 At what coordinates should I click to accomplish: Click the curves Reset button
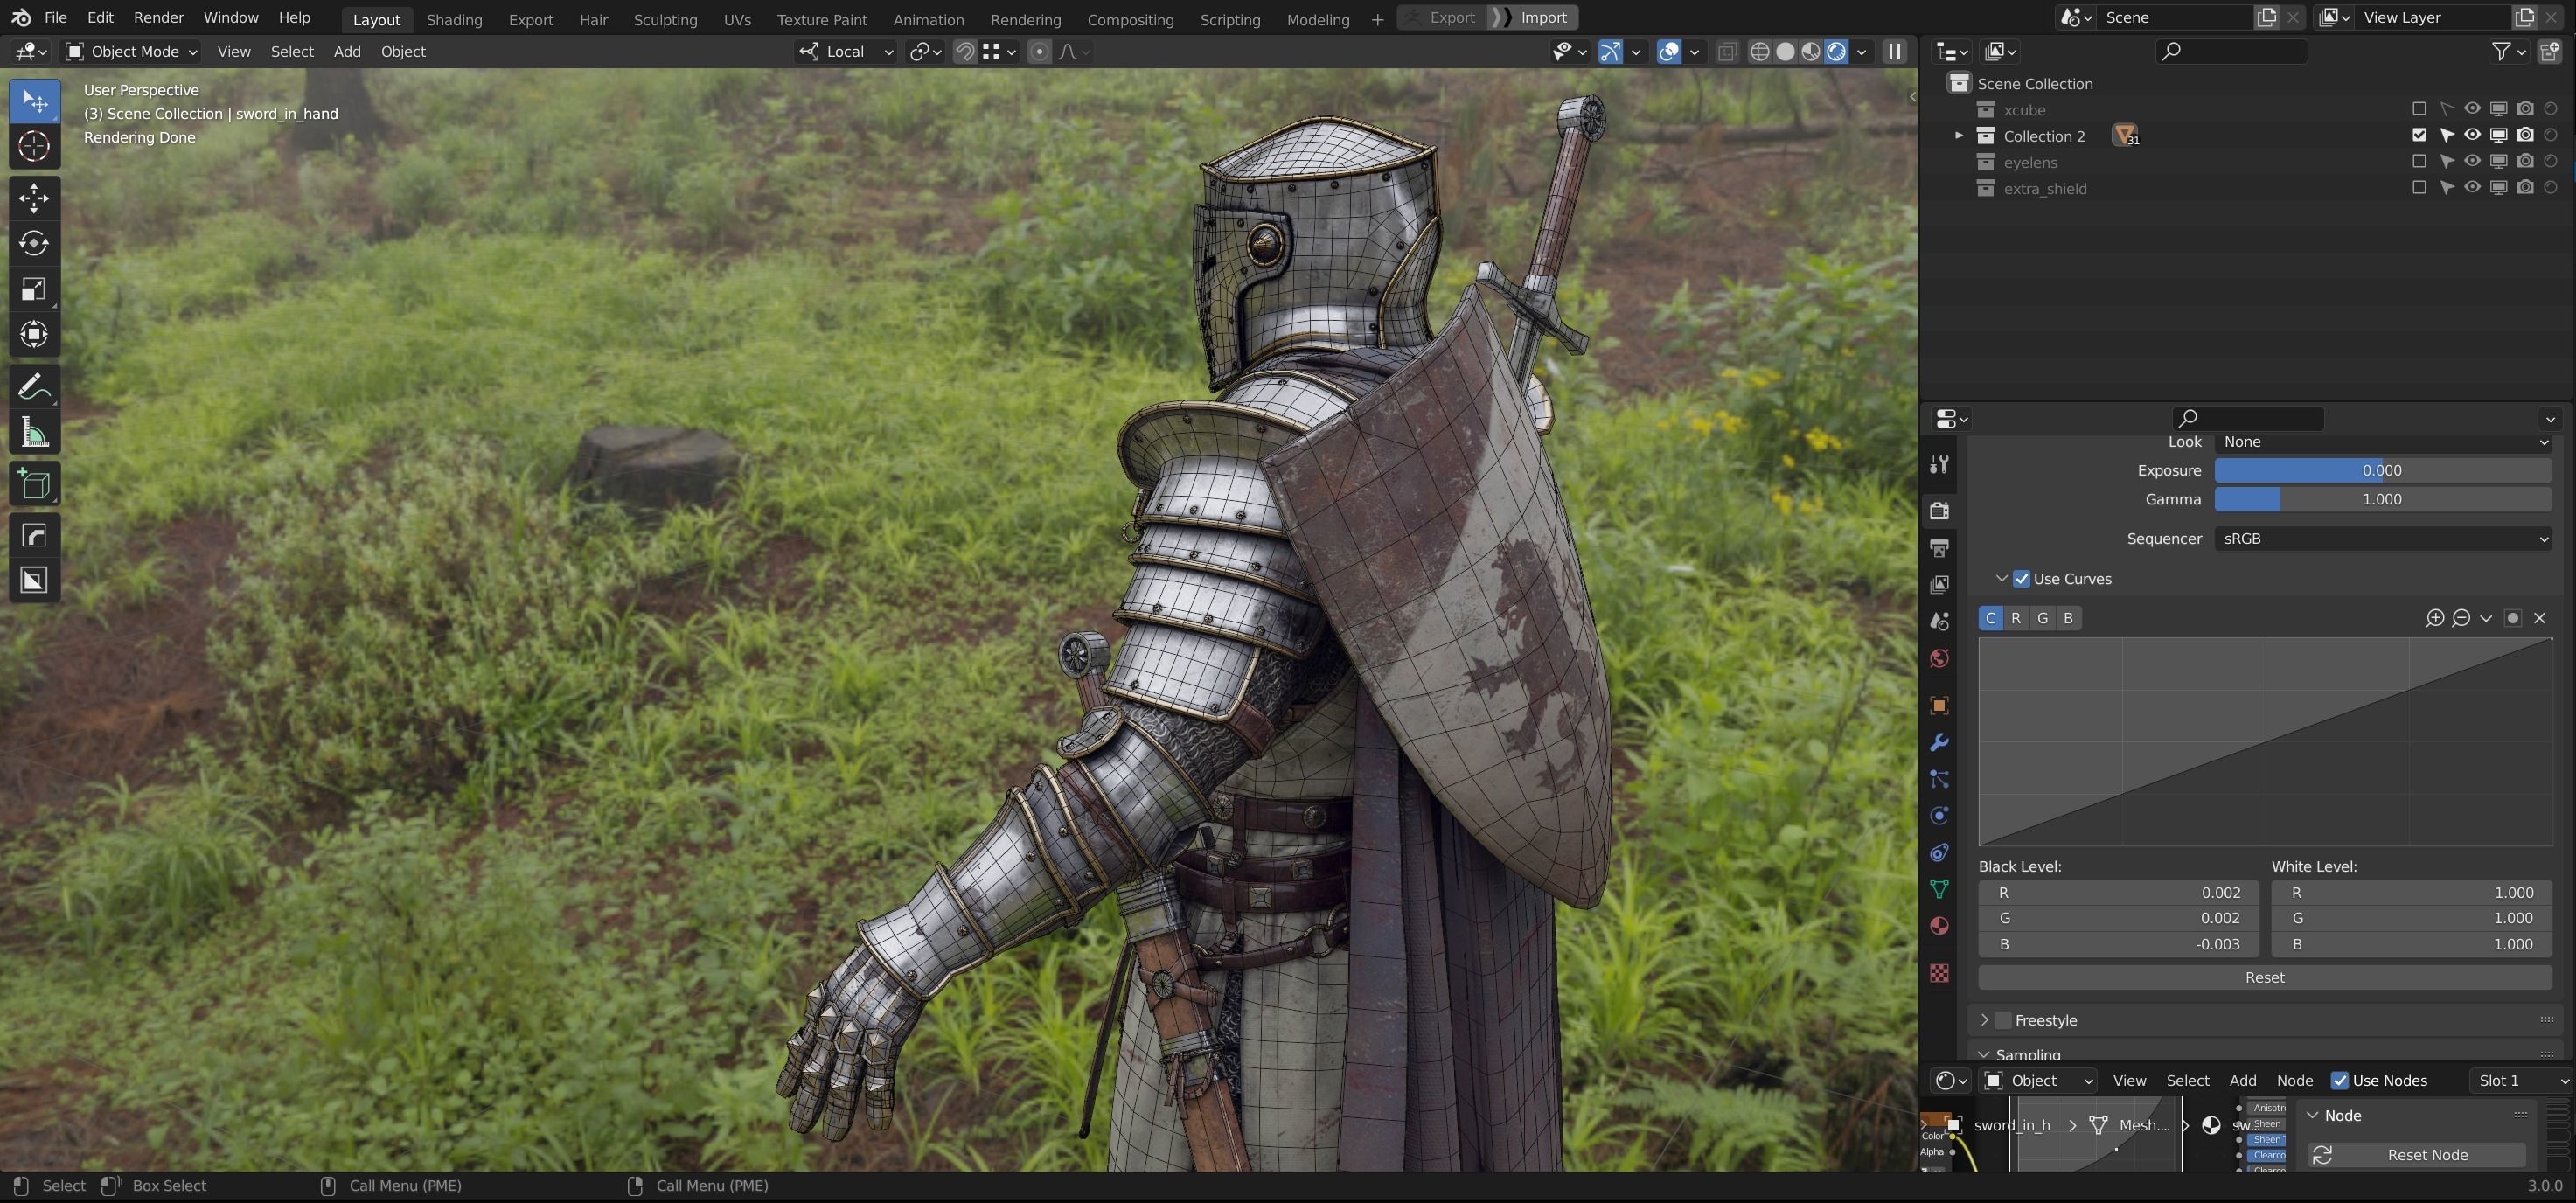point(2264,977)
